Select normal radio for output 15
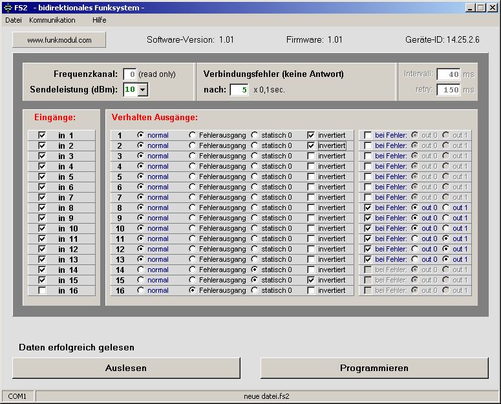 tap(140, 280)
